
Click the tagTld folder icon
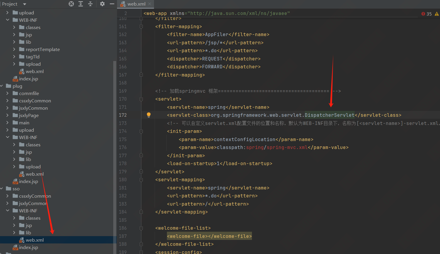point(22,57)
